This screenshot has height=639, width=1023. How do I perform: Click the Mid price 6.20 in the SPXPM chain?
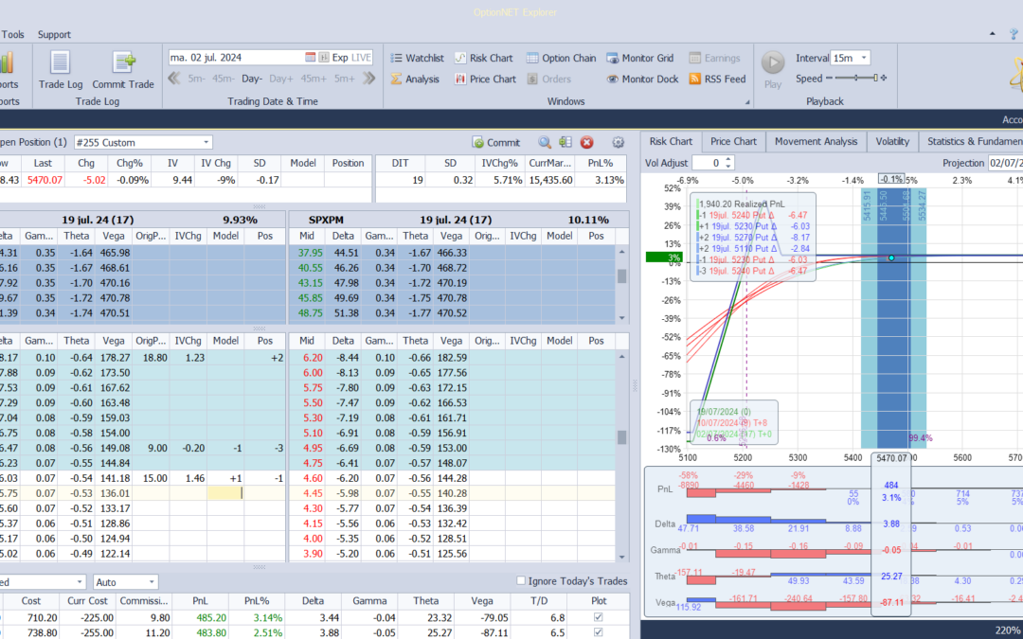coord(307,357)
